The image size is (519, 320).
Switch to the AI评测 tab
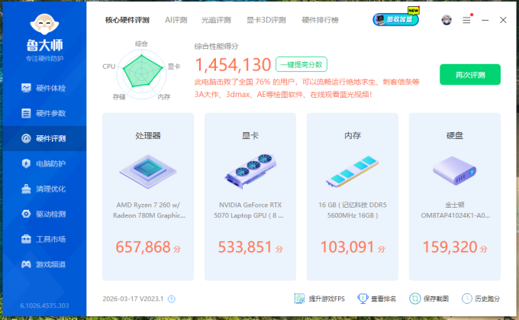click(x=176, y=20)
